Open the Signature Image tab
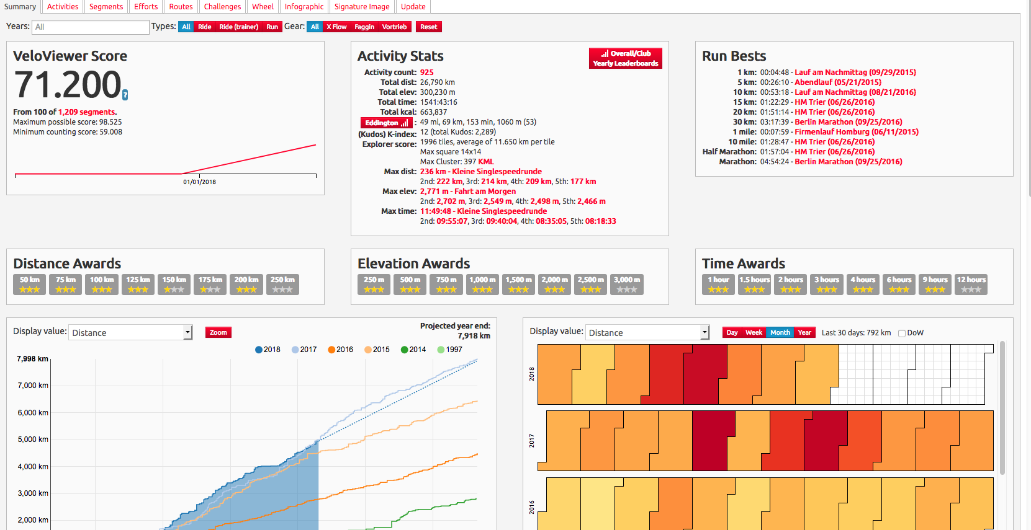This screenshot has height=530, width=1031. (x=362, y=7)
